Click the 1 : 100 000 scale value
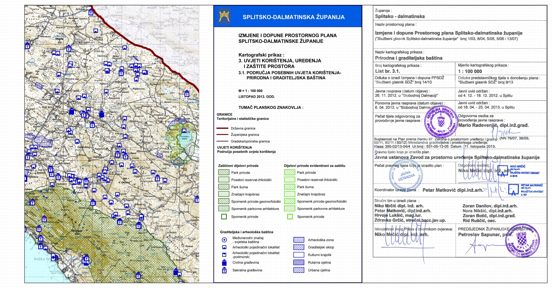552x288 pixels. (470, 71)
